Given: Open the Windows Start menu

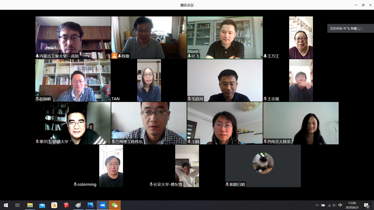Looking at the screenshot, I should [6, 205].
